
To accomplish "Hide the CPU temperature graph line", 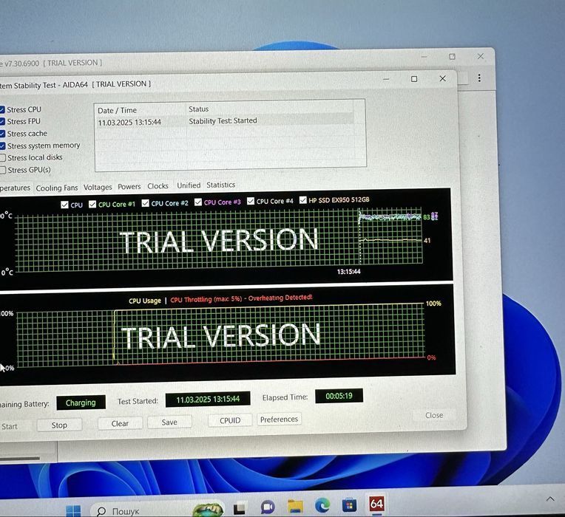I will click(x=64, y=205).
